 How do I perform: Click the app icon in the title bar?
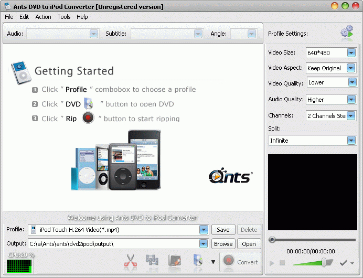tap(8, 6)
